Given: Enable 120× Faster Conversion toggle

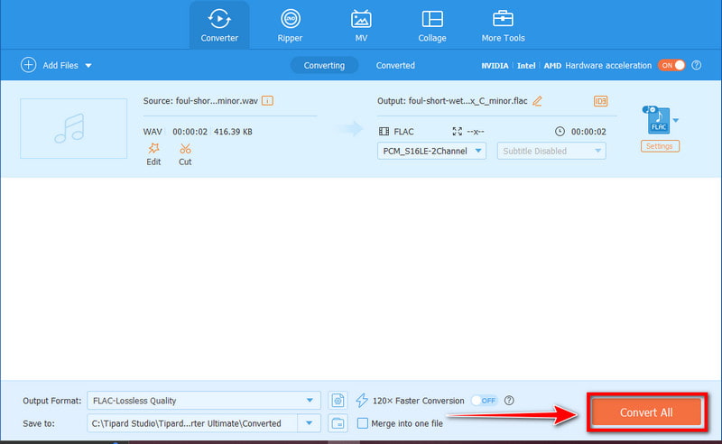Looking at the screenshot, I should pyautogui.click(x=484, y=401).
